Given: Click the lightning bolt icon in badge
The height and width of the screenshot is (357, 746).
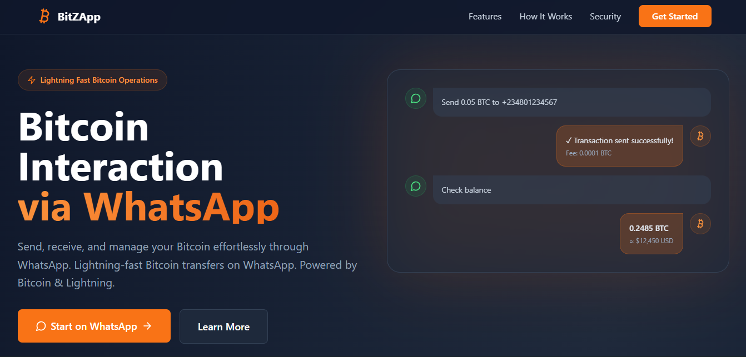Looking at the screenshot, I should coord(32,80).
